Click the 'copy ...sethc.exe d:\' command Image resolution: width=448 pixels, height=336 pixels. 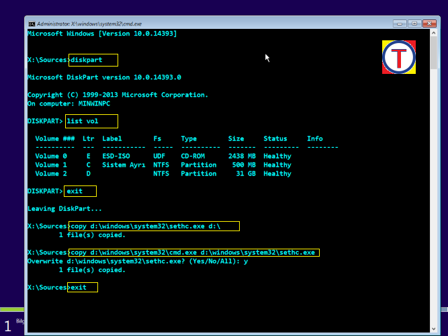coord(146,226)
